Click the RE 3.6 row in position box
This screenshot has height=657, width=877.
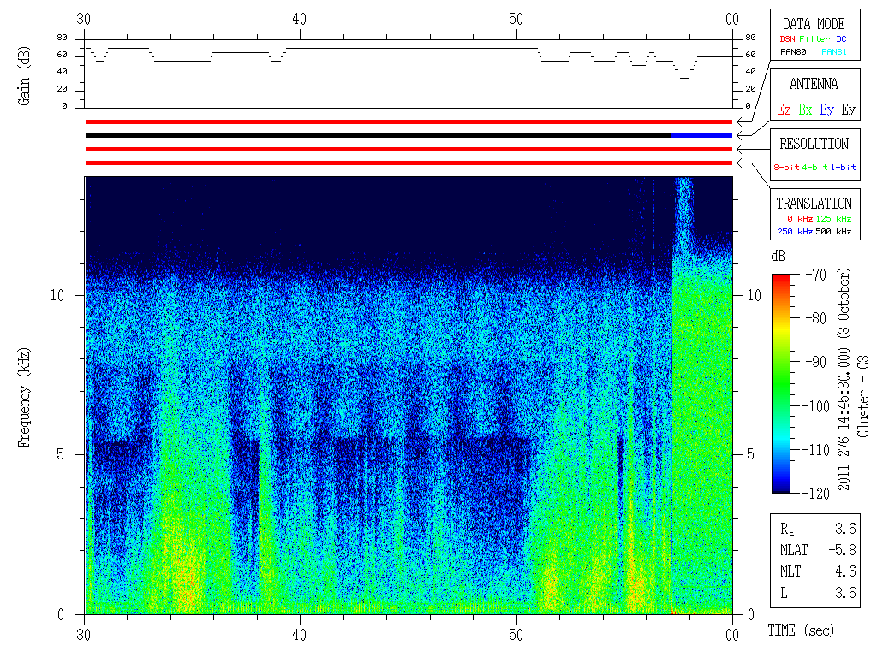818,529
